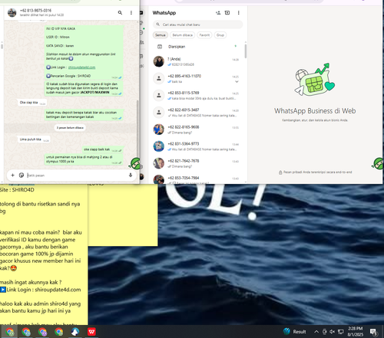Click avatar of +62 822-8165-9608 chat
Viewport: 384px width, 338px height.
(159, 130)
